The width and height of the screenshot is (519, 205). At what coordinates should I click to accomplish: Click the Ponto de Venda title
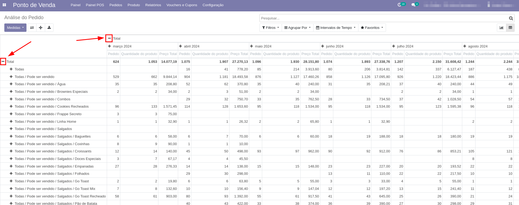point(34,5)
